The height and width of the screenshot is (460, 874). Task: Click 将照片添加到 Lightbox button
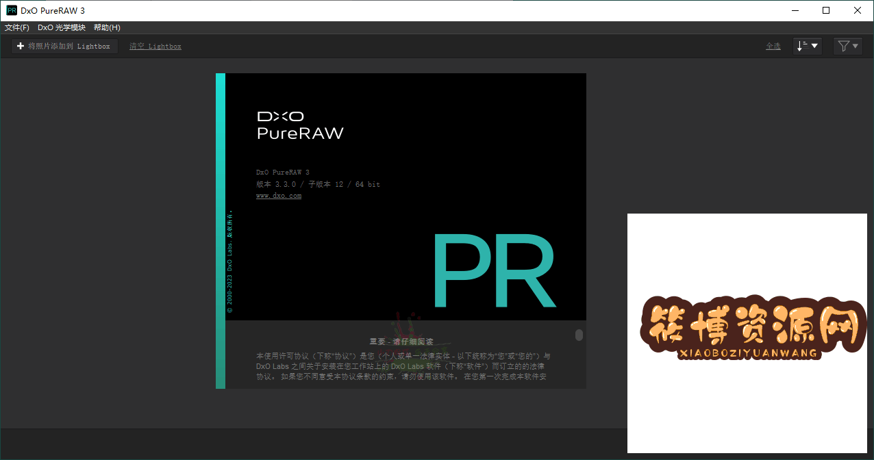point(64,46)
